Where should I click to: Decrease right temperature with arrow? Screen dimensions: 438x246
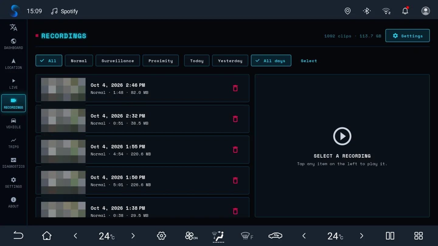pos(304,236)
